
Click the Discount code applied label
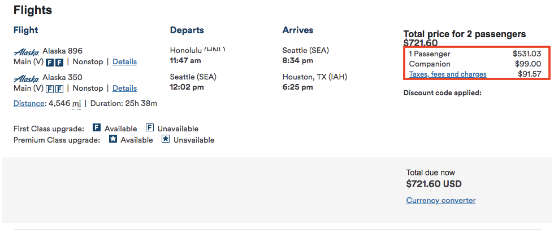[442, 93]
